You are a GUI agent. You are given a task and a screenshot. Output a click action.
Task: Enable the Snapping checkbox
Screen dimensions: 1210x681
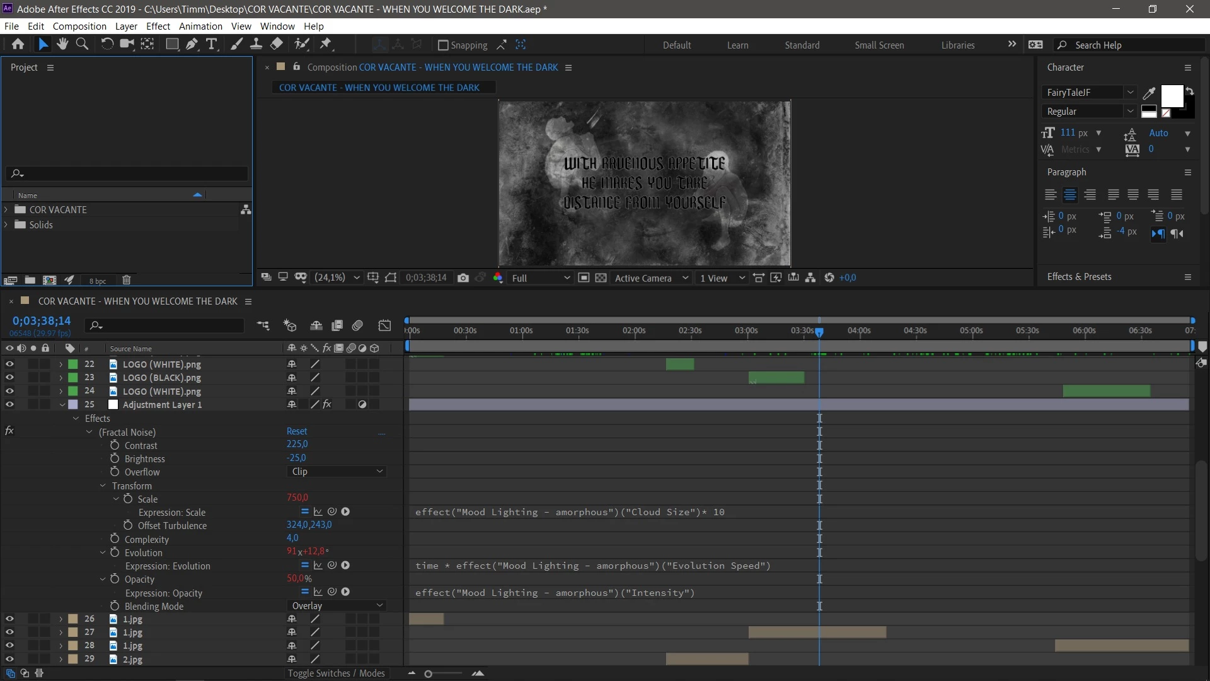[443, 45]
